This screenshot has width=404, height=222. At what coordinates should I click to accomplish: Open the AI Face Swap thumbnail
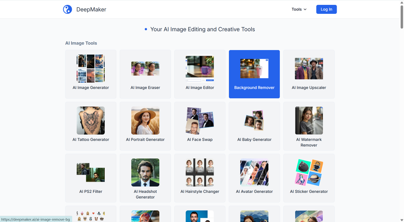[200, 120]
